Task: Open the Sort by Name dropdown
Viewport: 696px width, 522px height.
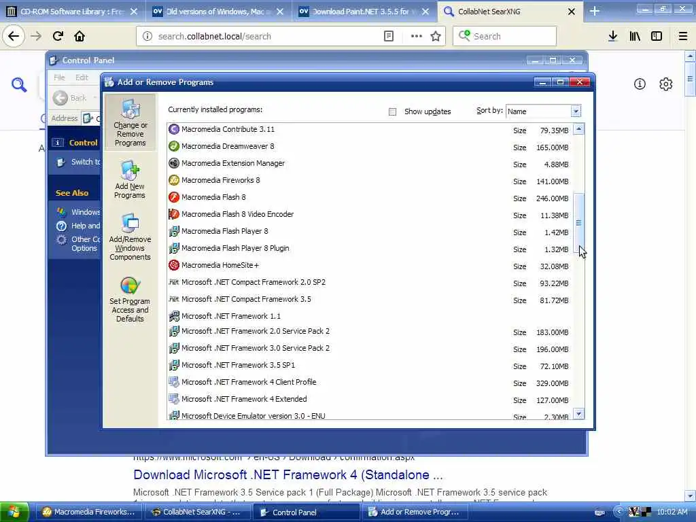Action: point(576,111)
